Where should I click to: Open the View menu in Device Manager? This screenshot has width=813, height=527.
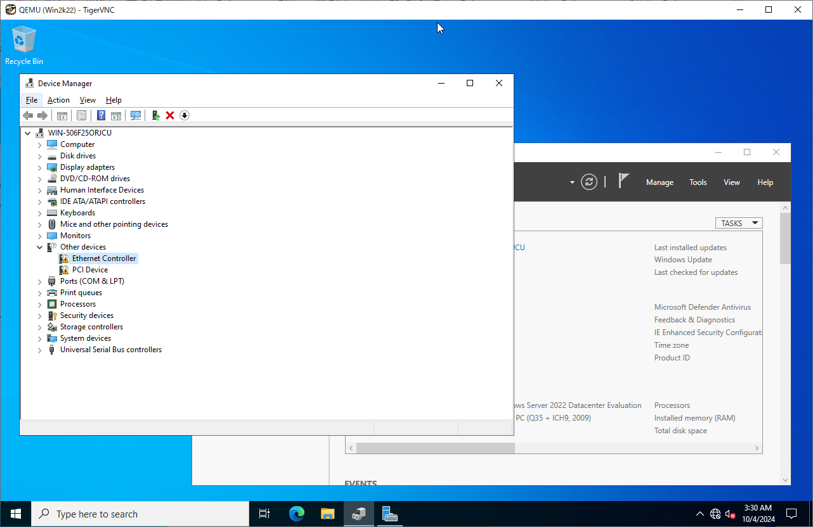pyautogui.click(x=88, y=100)
